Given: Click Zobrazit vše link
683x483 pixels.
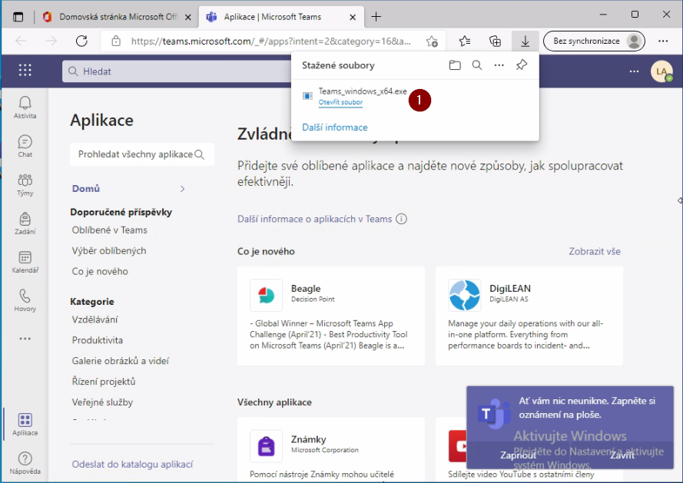Looking at the screenshot, I should point(595,251).
